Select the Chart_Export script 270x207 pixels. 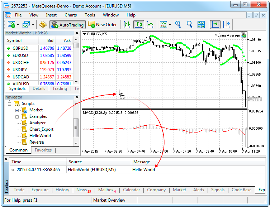point(41,129)
